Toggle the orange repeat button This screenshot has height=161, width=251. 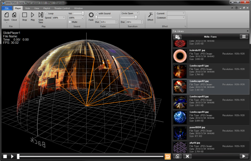167,156
